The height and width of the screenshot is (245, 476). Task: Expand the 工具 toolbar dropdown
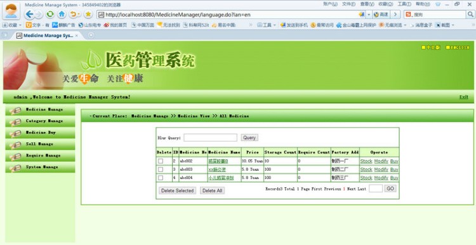tap(274, 25)
